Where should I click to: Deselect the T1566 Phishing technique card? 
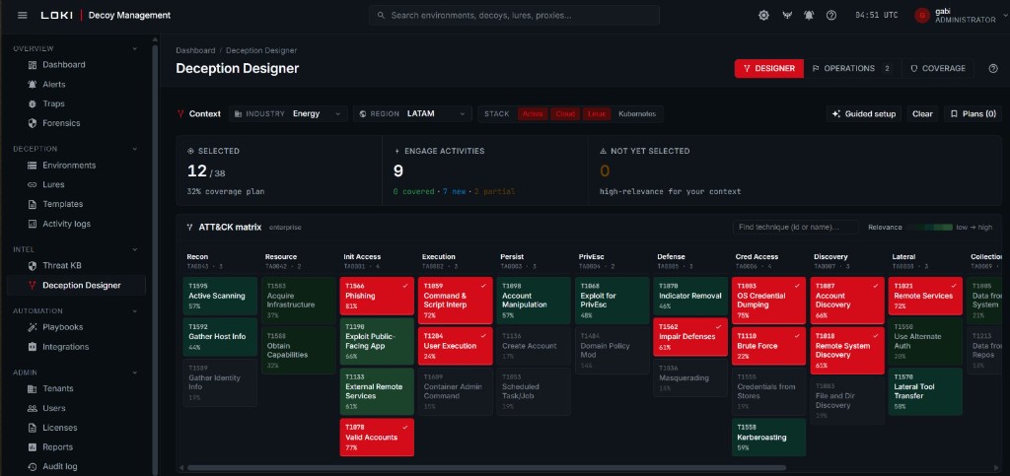pyautogui.click(x=377, y=296)
